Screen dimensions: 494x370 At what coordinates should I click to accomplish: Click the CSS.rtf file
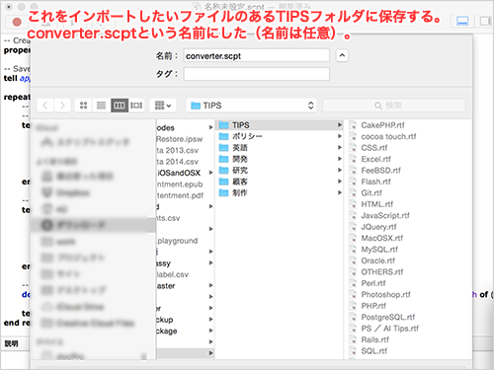pyautogui.click(x=374, y=148)
